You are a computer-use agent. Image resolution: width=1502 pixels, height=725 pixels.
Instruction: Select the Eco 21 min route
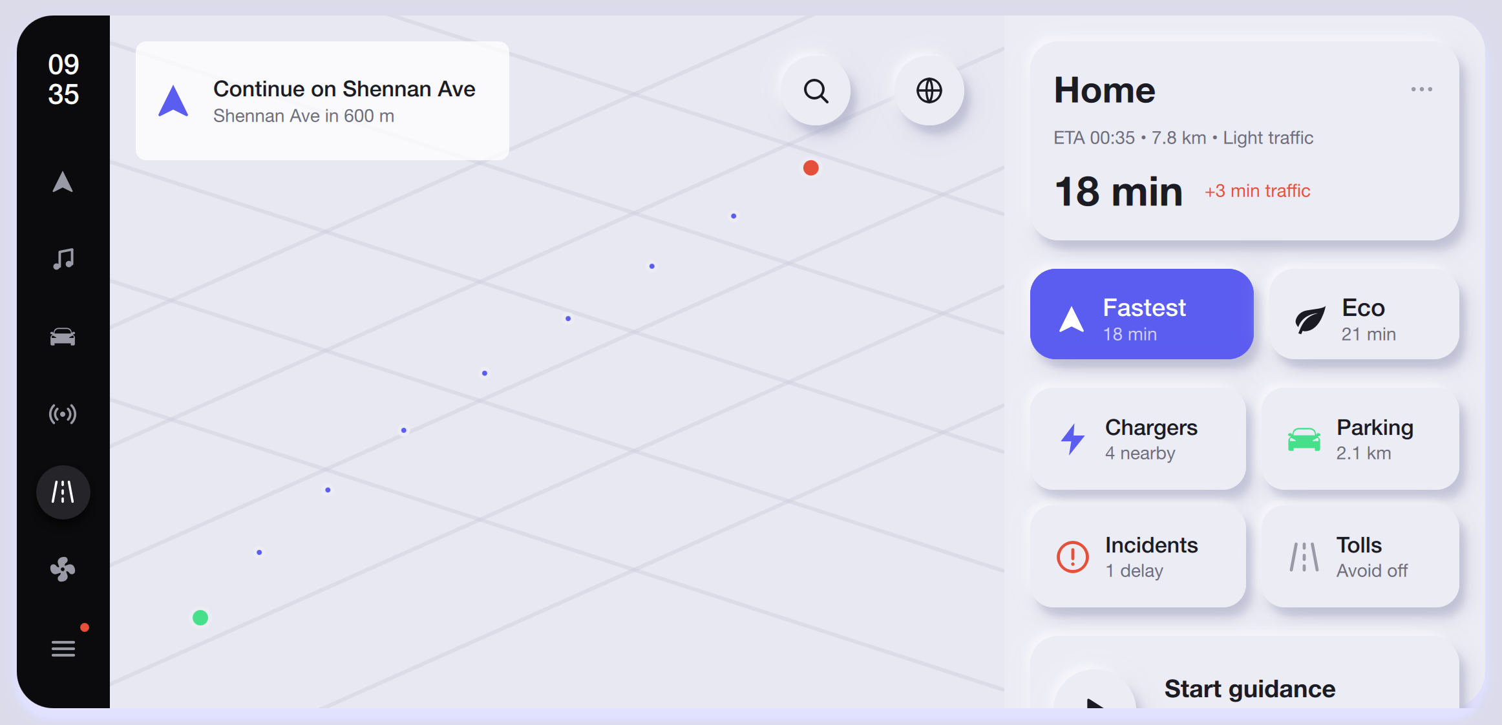tap(1364, 314)
